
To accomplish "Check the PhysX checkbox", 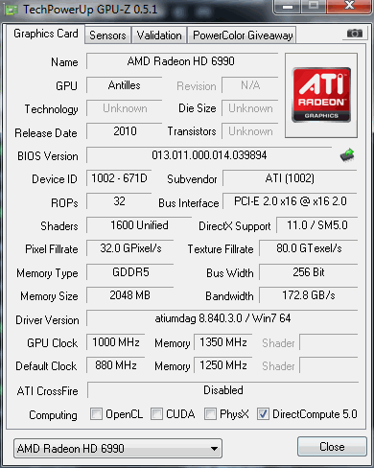I will click(x=210, y=413).
